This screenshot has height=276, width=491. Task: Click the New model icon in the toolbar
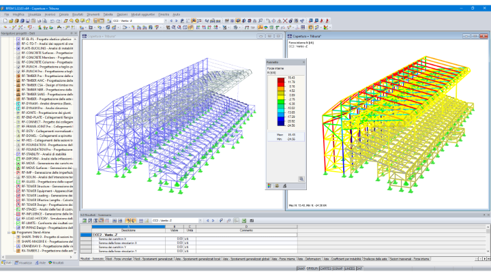(x=5, y=21)
